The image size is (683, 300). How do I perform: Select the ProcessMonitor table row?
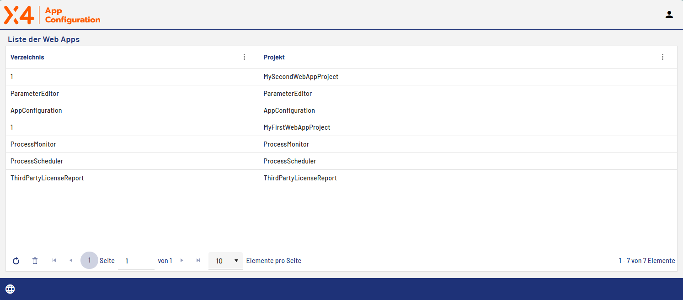pos(286,144)
